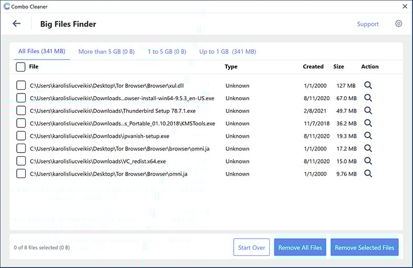Click magnifier for 9.76 MB omni.ja
Screen dimensions: 413x268
(x=368, y=174)
